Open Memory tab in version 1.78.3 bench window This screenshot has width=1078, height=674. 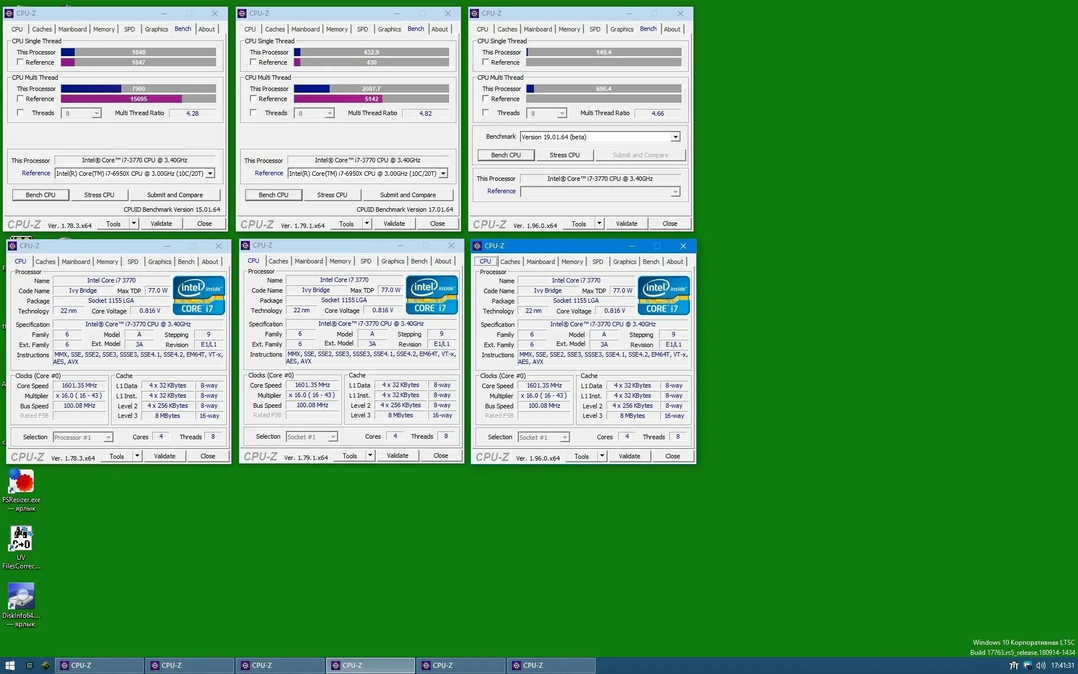pyautogui.click(x=104, y=29)
